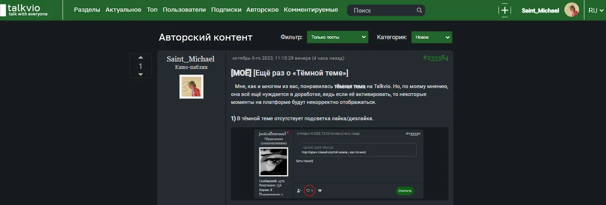Screen dimensions: 606x205
Task: Open Saint_Michael profile avatar in header
Action: click(x=572, y=10)
